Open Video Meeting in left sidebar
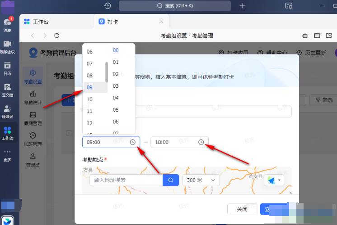 point(8,47)
